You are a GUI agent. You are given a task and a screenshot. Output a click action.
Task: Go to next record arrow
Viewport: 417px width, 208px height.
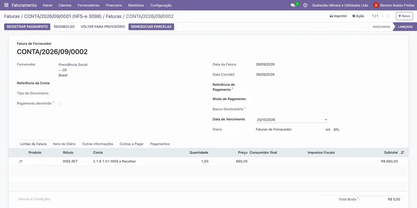pyautogui.click(x=388, y=16)
